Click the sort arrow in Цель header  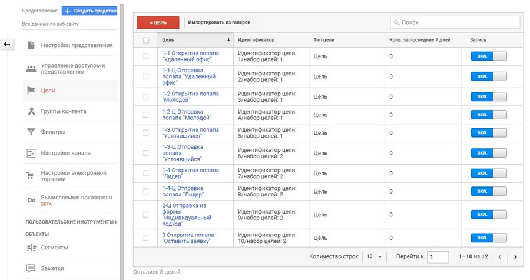(228, 40)
